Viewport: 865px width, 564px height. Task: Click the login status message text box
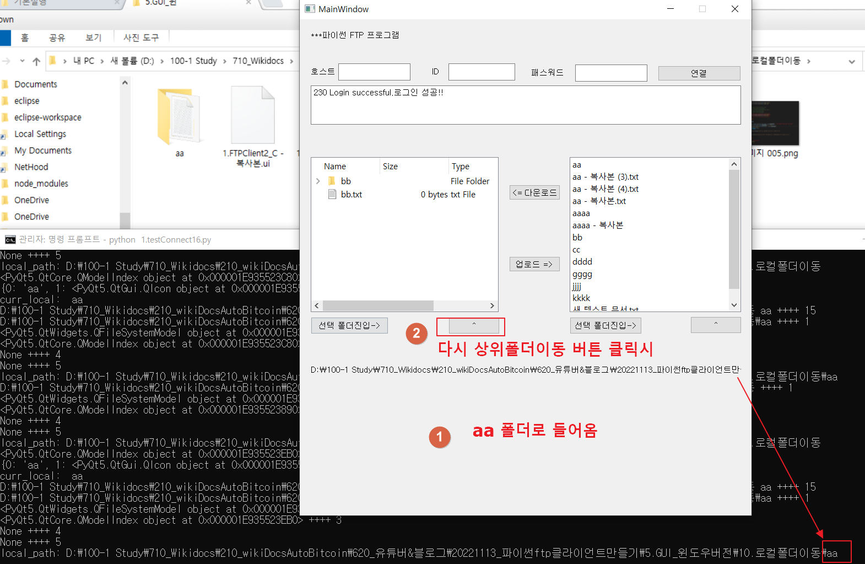click(x=526, y=105)
